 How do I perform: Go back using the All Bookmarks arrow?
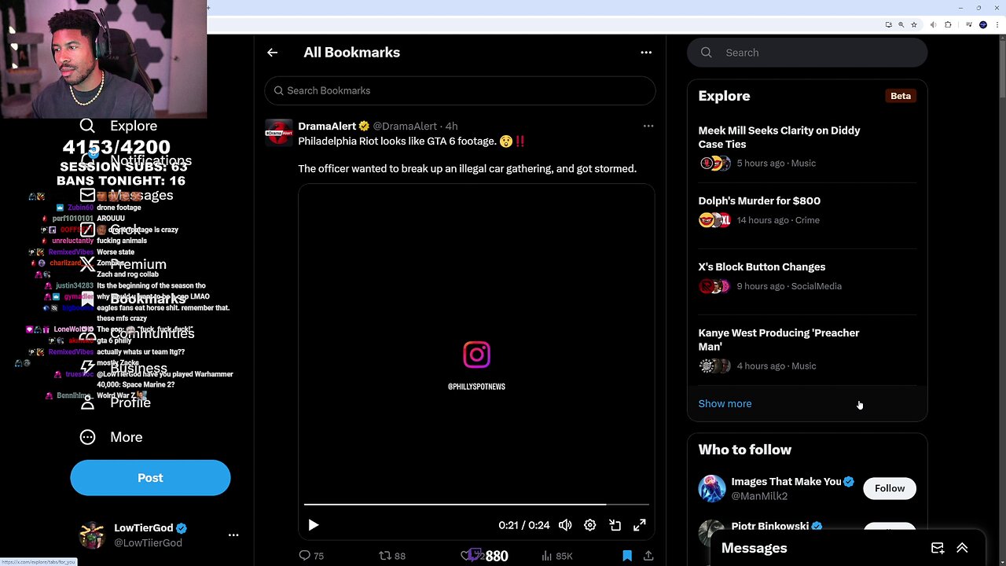tap(272, 53)
